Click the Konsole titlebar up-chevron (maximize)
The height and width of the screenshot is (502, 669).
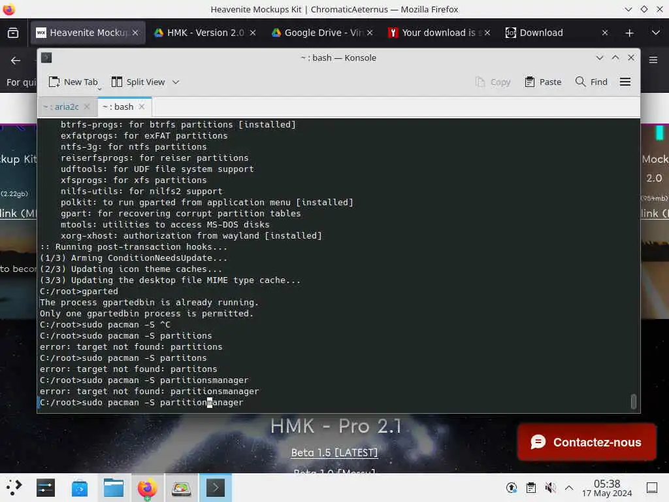click(615, 58)
